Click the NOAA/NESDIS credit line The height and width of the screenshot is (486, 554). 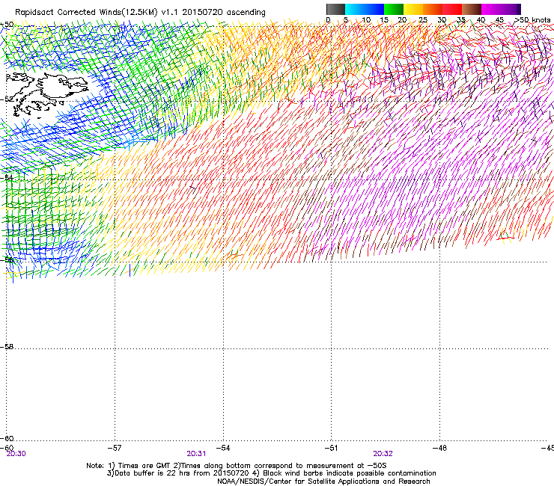tap(323, 482)
